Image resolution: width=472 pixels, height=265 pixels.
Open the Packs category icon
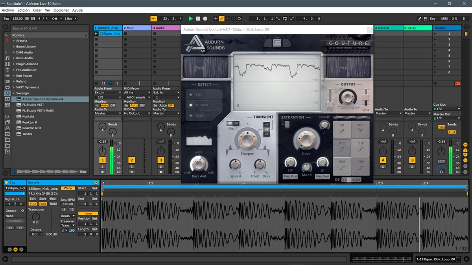7,116
